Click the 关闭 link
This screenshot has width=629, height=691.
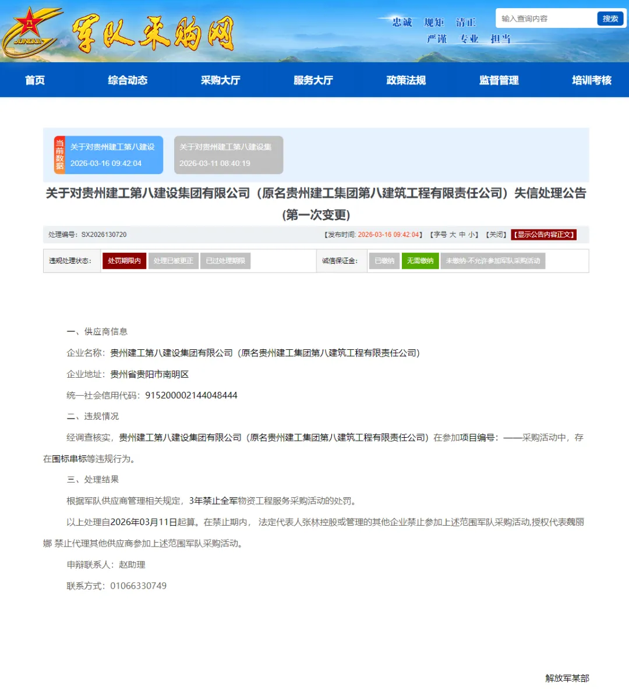point(496,235)
